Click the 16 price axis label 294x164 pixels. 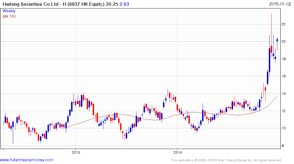tap(284, 76)
